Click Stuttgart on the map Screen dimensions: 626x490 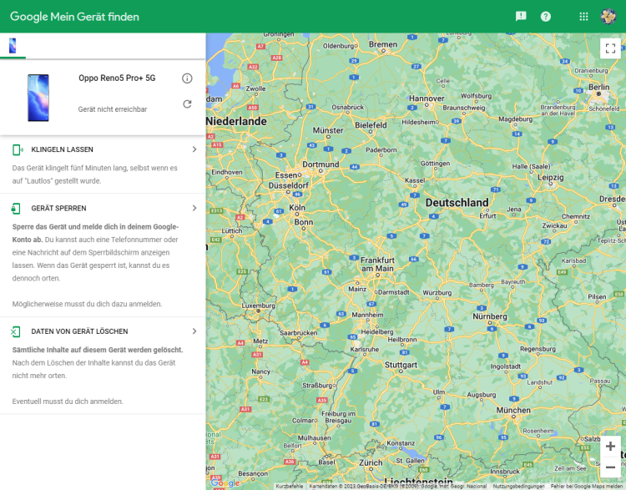[401, 365]
